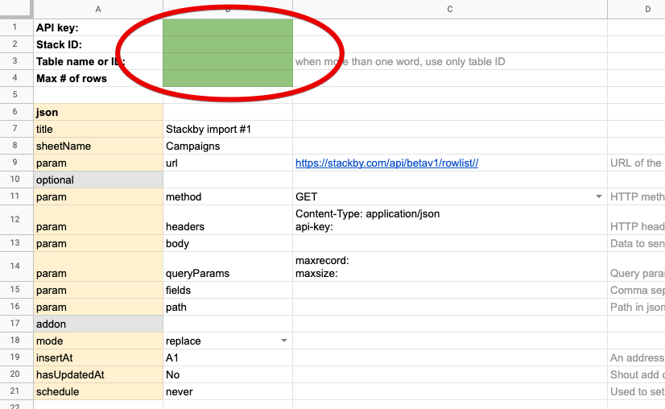Select the 'queryParams' cell
Screen dimensions: 665x409
coord(228,266)
